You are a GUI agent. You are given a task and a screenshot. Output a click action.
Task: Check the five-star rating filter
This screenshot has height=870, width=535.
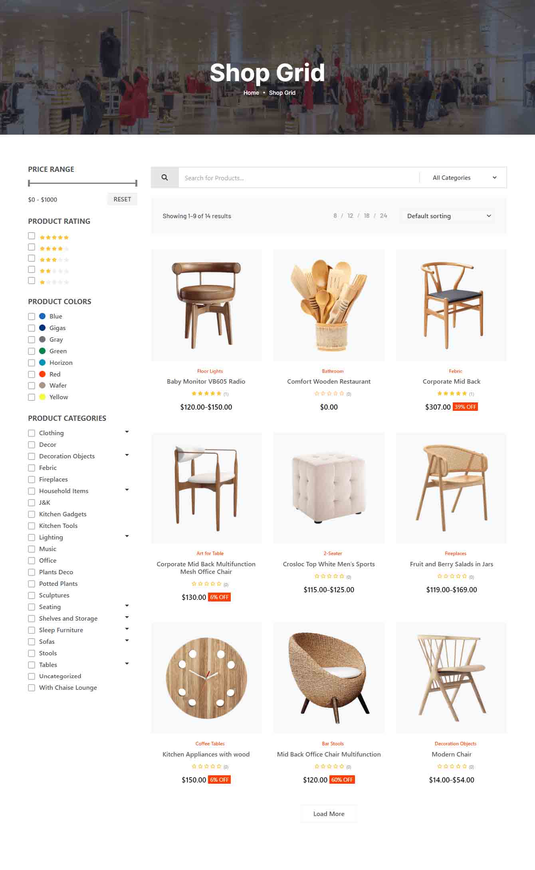32,236
